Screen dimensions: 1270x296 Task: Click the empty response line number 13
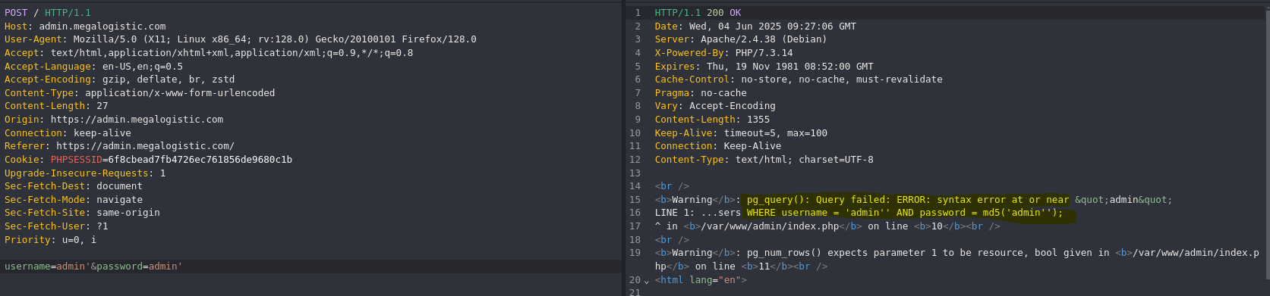635,173
